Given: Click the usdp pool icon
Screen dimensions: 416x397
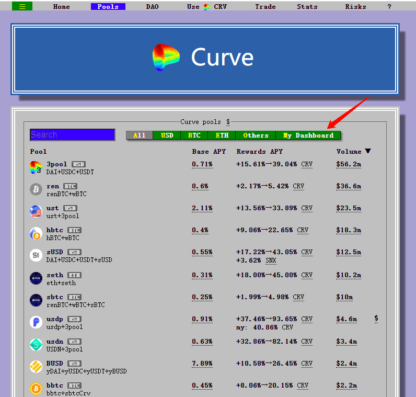Looking at the screenshot, I should point(36,322).
